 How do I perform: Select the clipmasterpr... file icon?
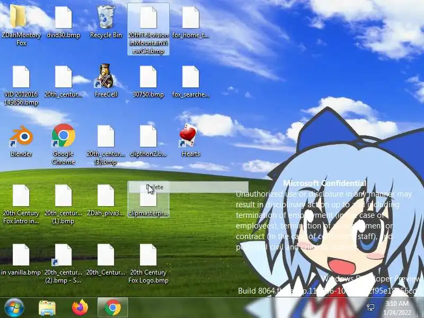click(x=148, y=199)
